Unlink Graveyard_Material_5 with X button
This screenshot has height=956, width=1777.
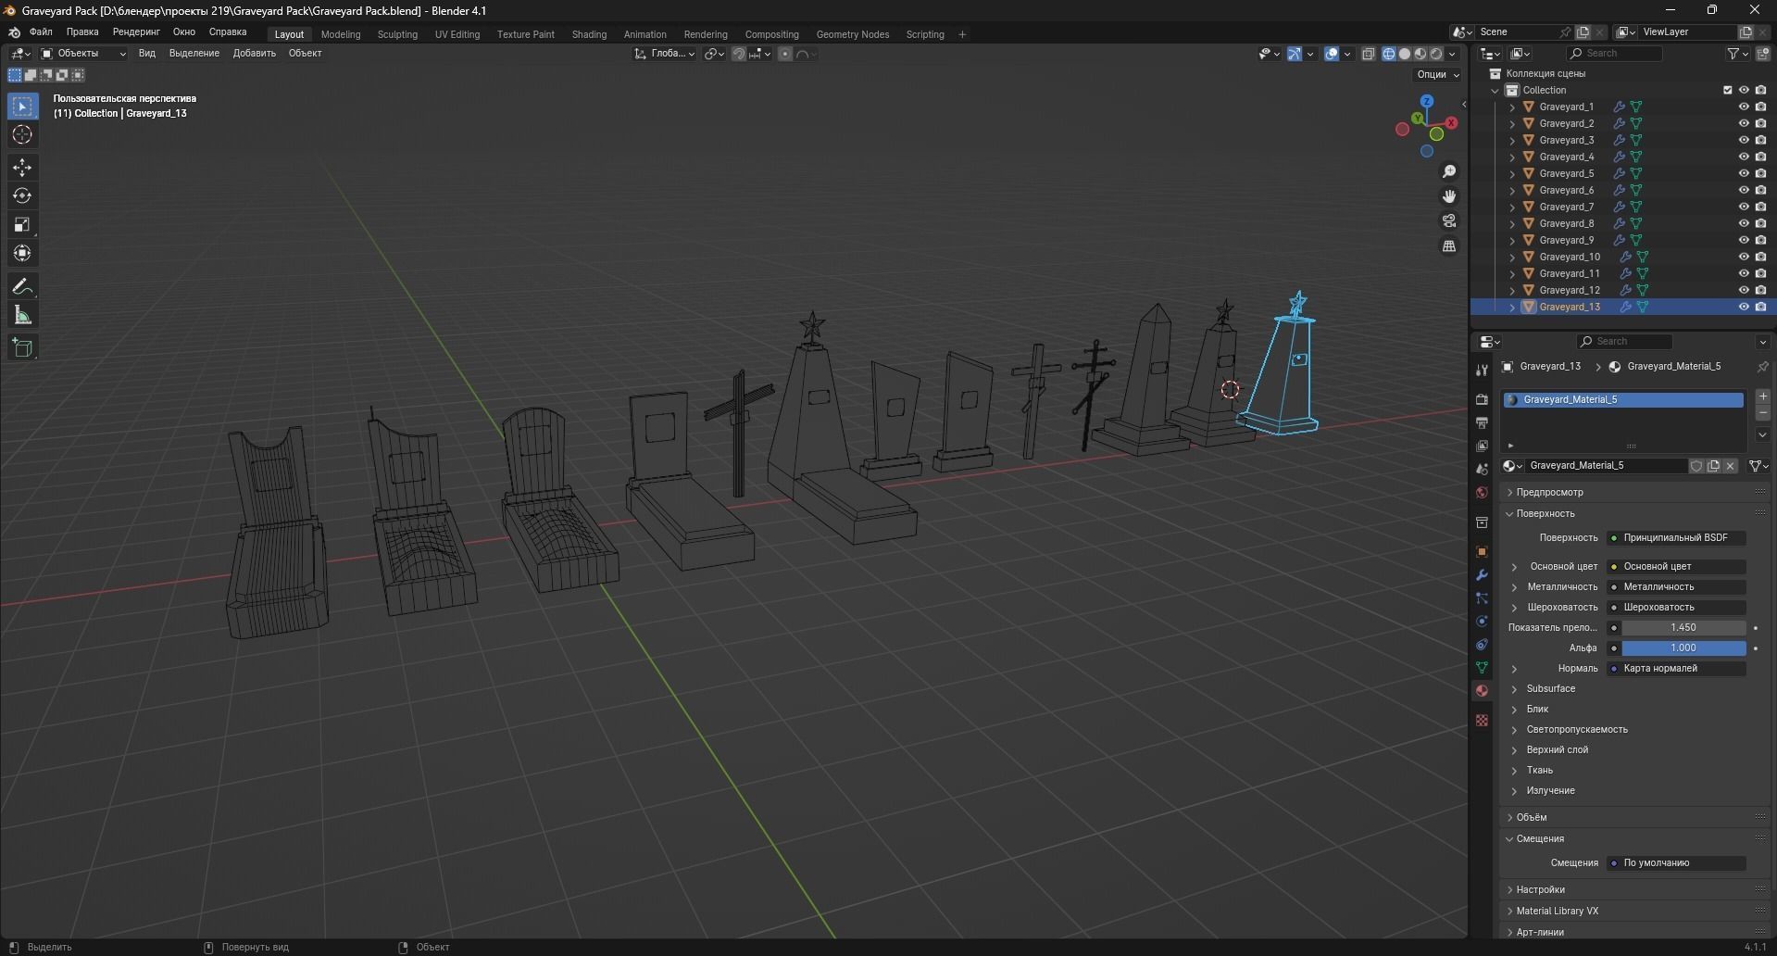pos(1730,467)
